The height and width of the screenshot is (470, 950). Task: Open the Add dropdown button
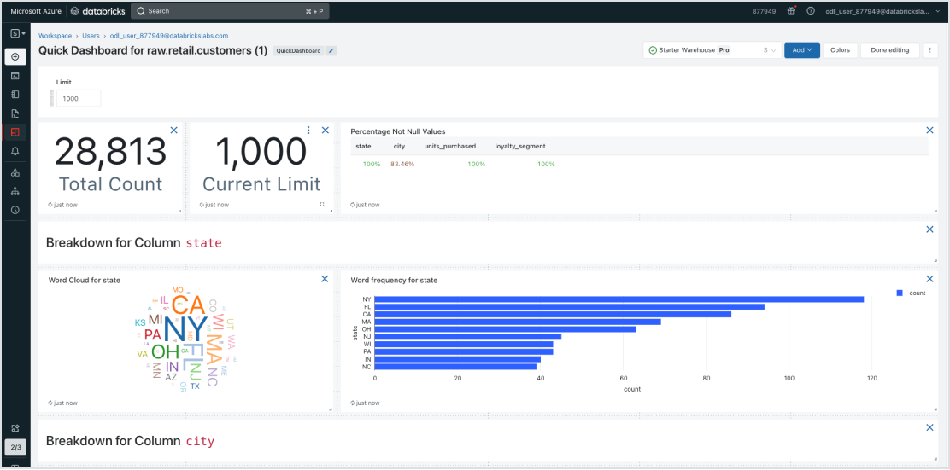click(x=801, y=50)
